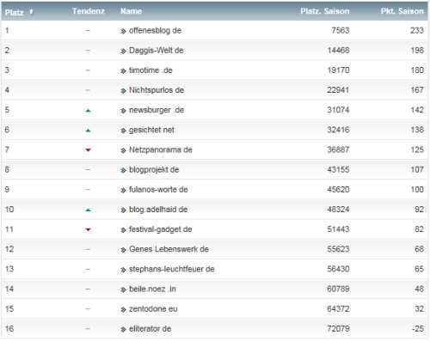The image size is (430, 341).
Task: Select rank number 10 in Platz column
Action: click(x=9, y=210)
